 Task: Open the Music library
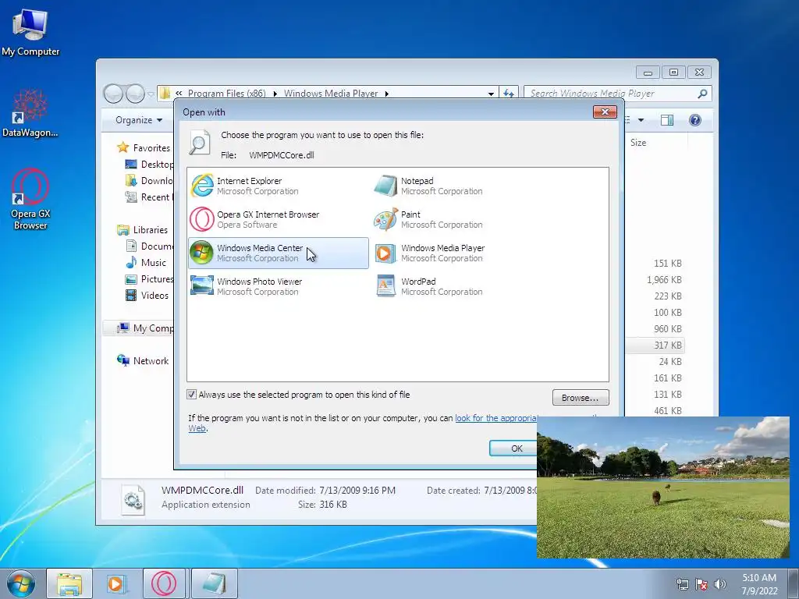coord(146,262)
